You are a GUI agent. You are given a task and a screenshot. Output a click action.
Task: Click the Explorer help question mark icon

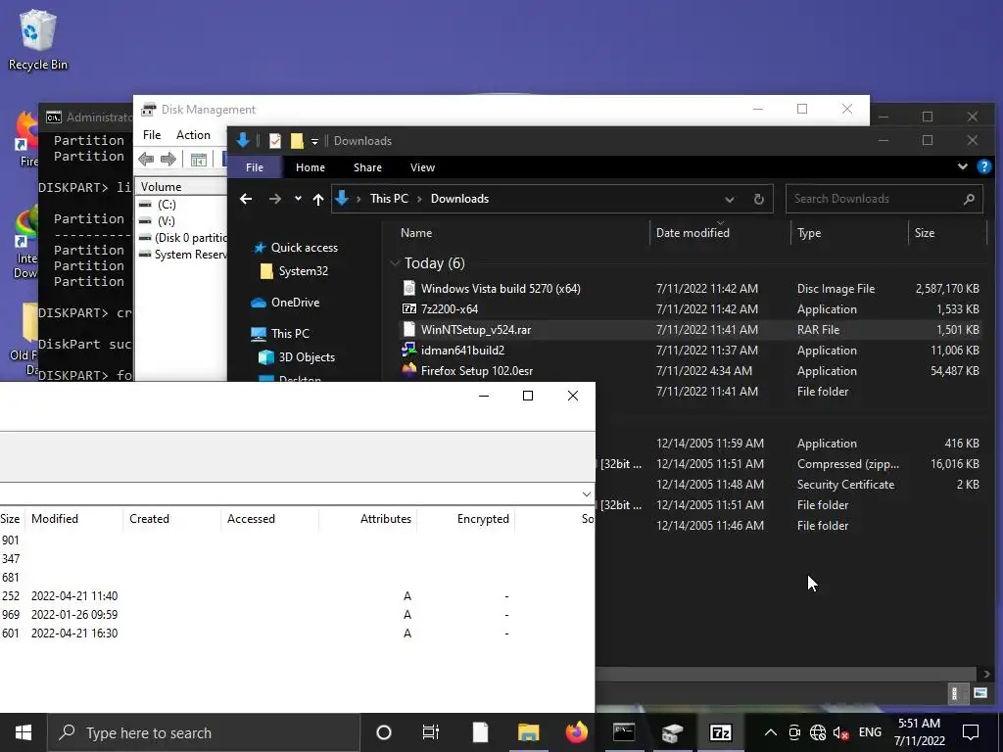[983, 166]
